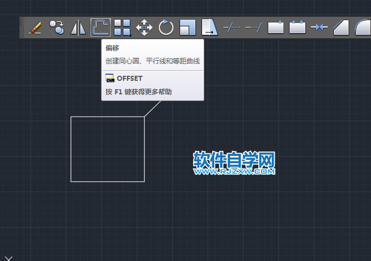Activate the Mirror tool

[x=78, y=27]
